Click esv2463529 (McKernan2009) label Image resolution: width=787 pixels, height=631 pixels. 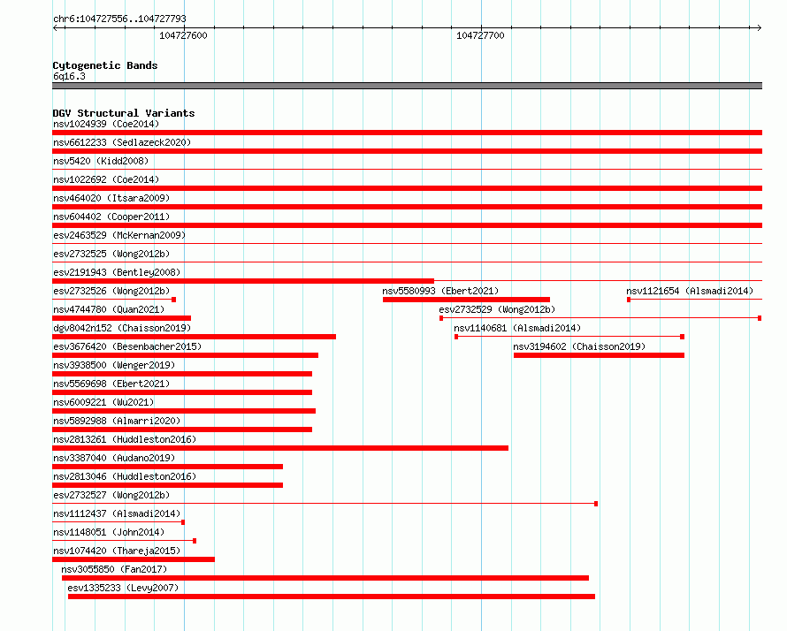pos(119,235)
